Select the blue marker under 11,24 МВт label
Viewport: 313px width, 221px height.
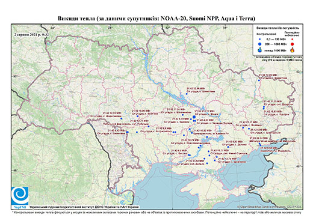coord(183,115)
